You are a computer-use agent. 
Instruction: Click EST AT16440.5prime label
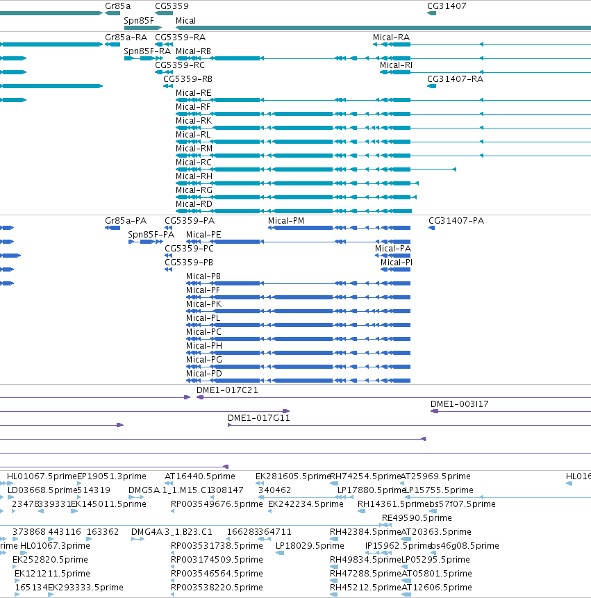[200, 476]
